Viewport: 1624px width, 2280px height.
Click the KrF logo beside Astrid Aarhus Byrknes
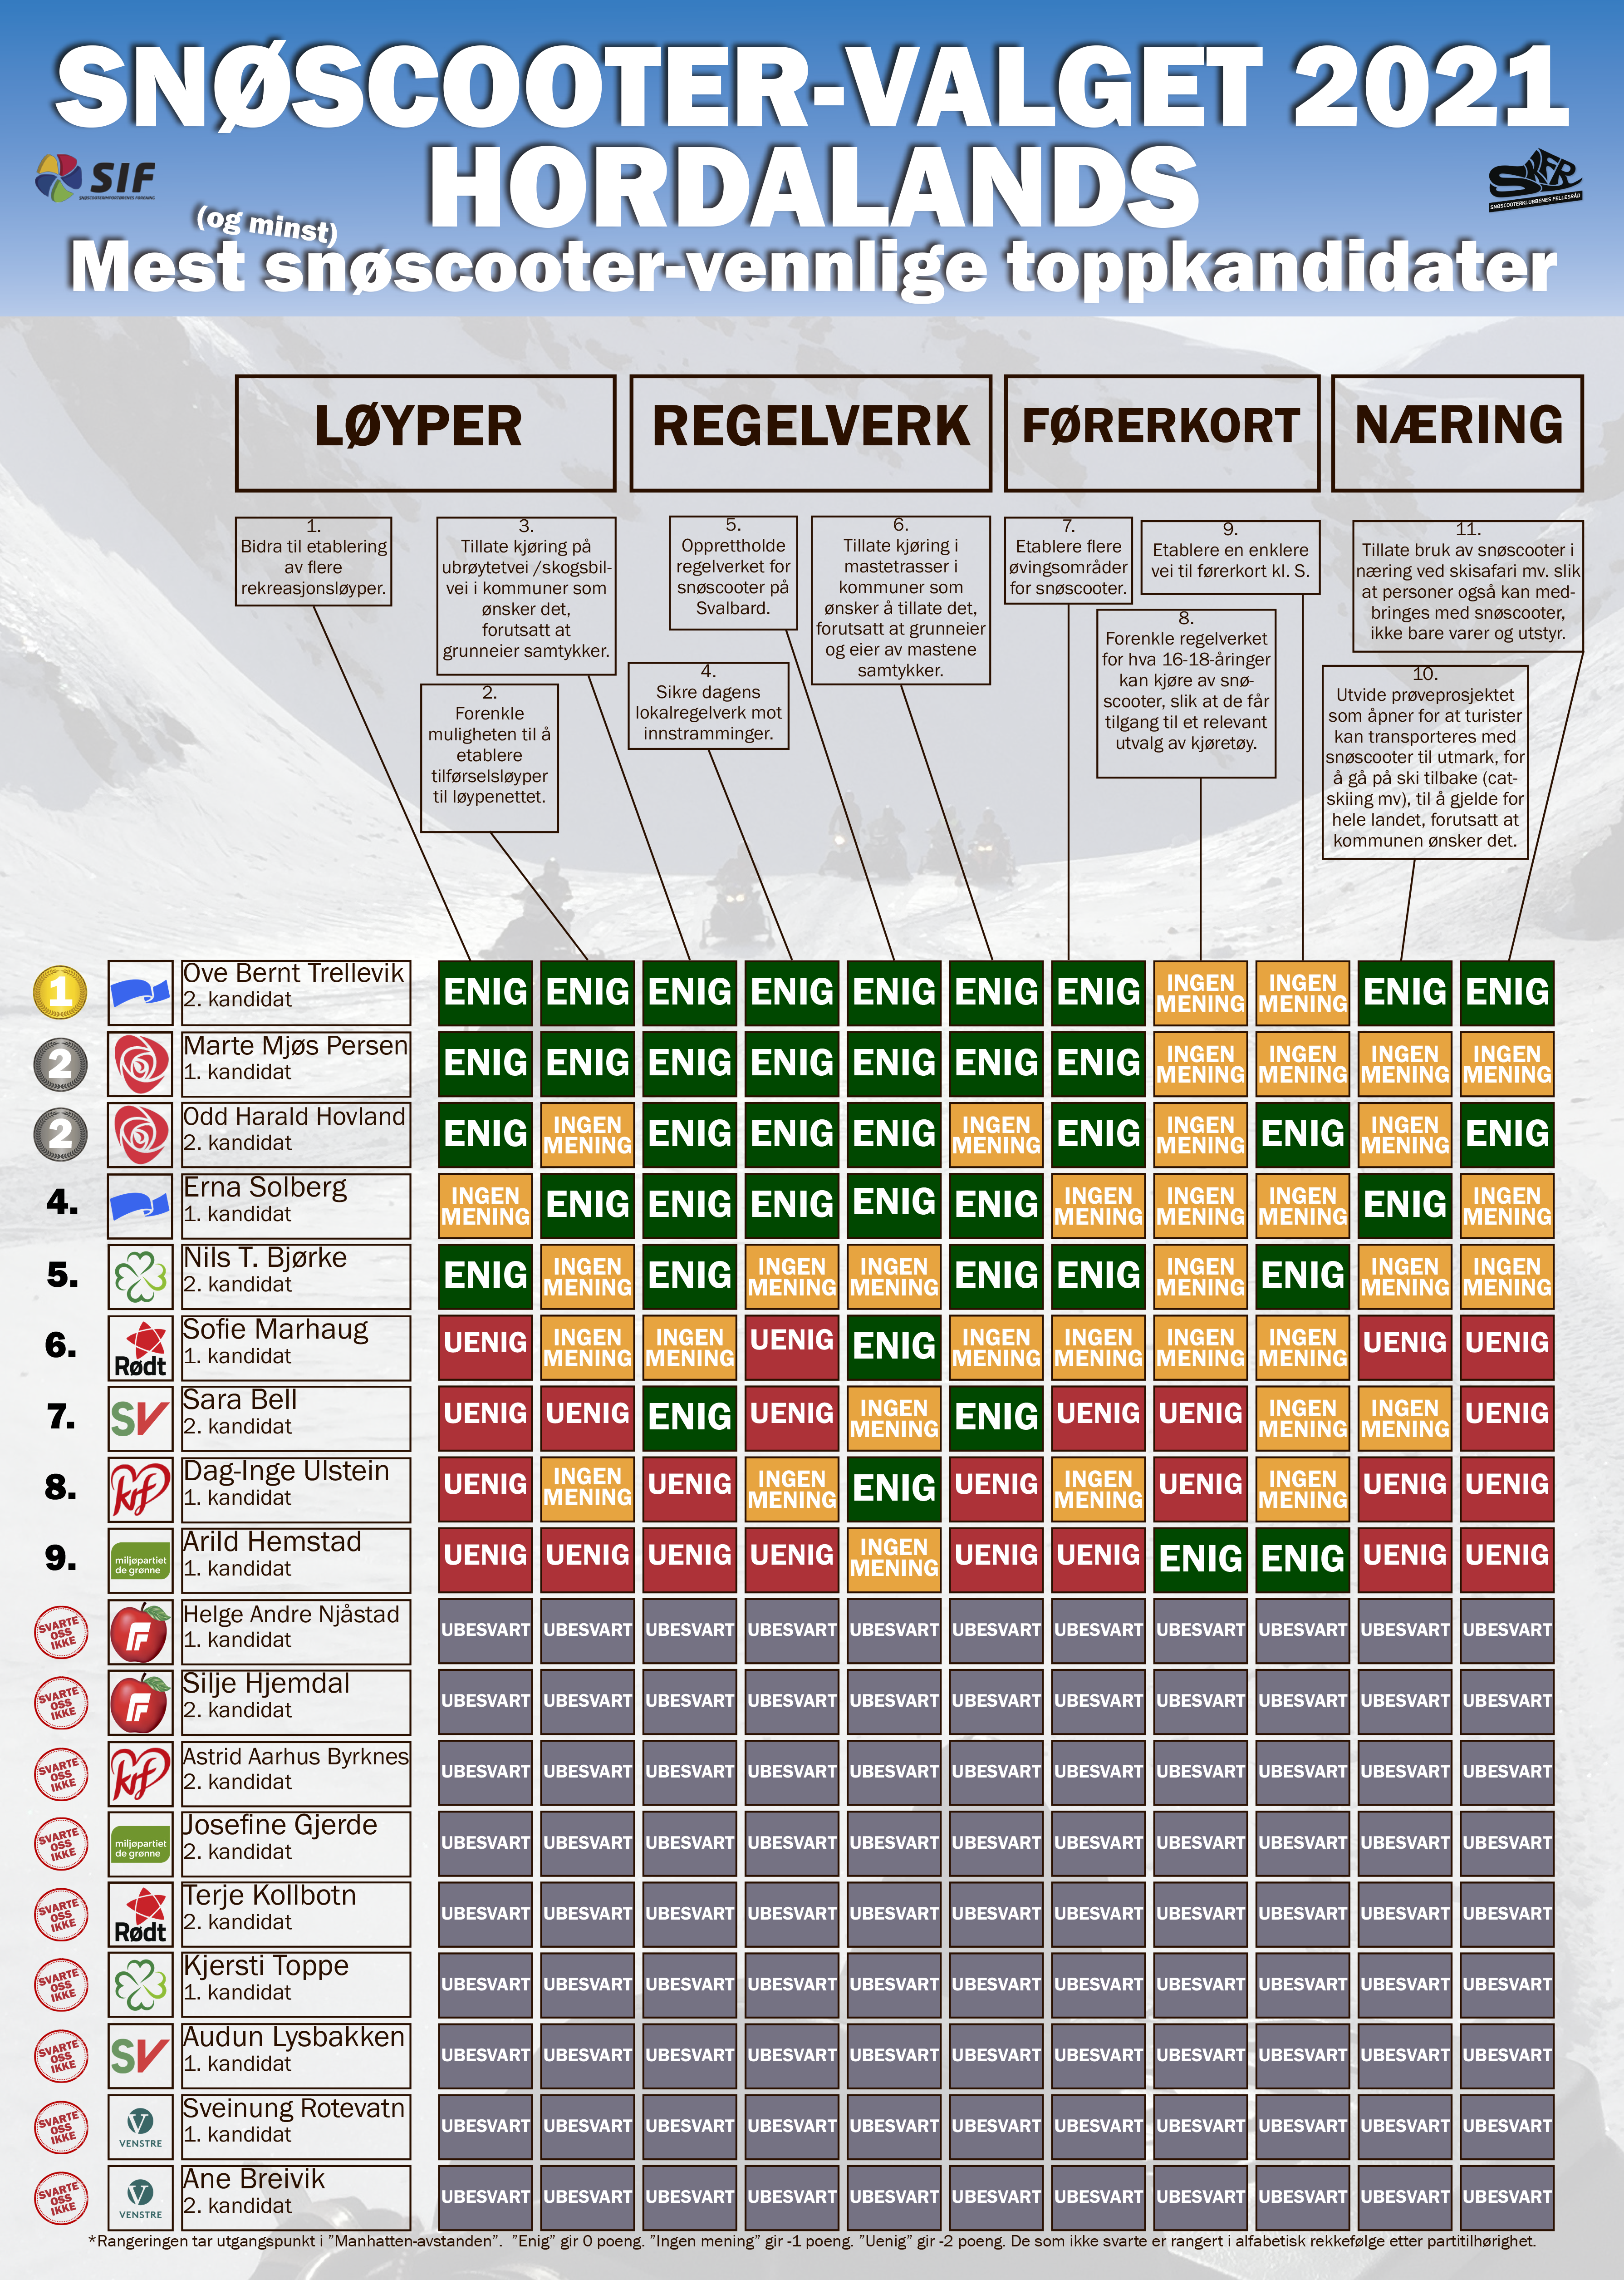pos(140,1773)
